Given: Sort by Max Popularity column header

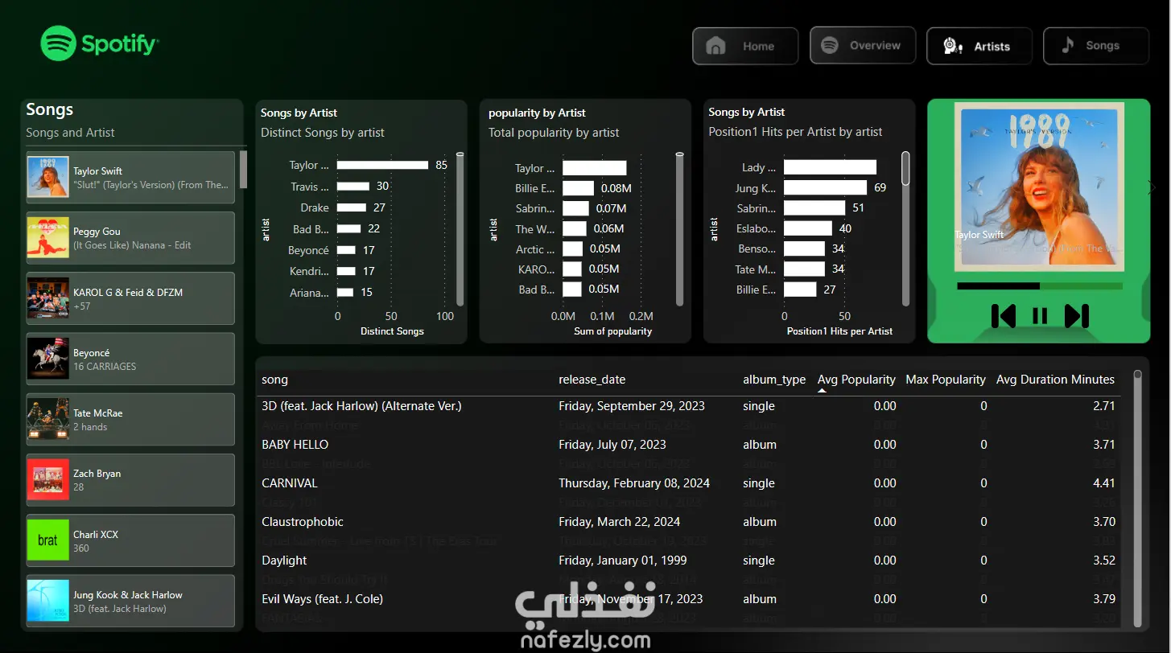Looking at the screenshot, I should pos(946,380).
